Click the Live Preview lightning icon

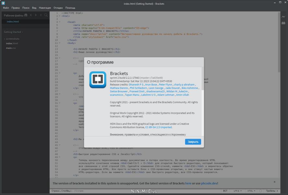pyautogui.click(x=283, y=17)
